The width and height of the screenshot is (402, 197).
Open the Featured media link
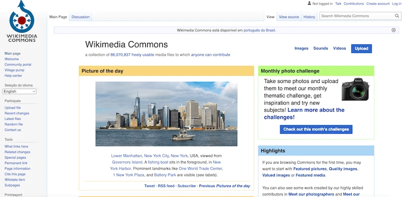(x=311, y=175)
